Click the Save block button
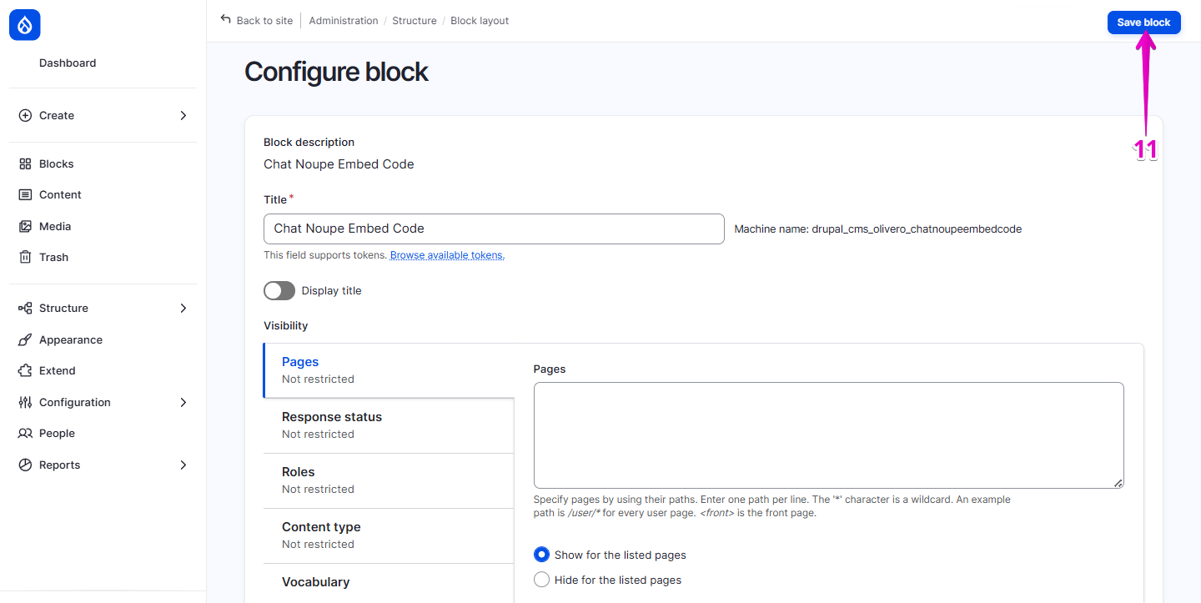 click(1143, 23)
